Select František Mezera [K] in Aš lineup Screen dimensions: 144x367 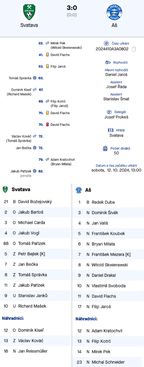[x=107, y=254]
